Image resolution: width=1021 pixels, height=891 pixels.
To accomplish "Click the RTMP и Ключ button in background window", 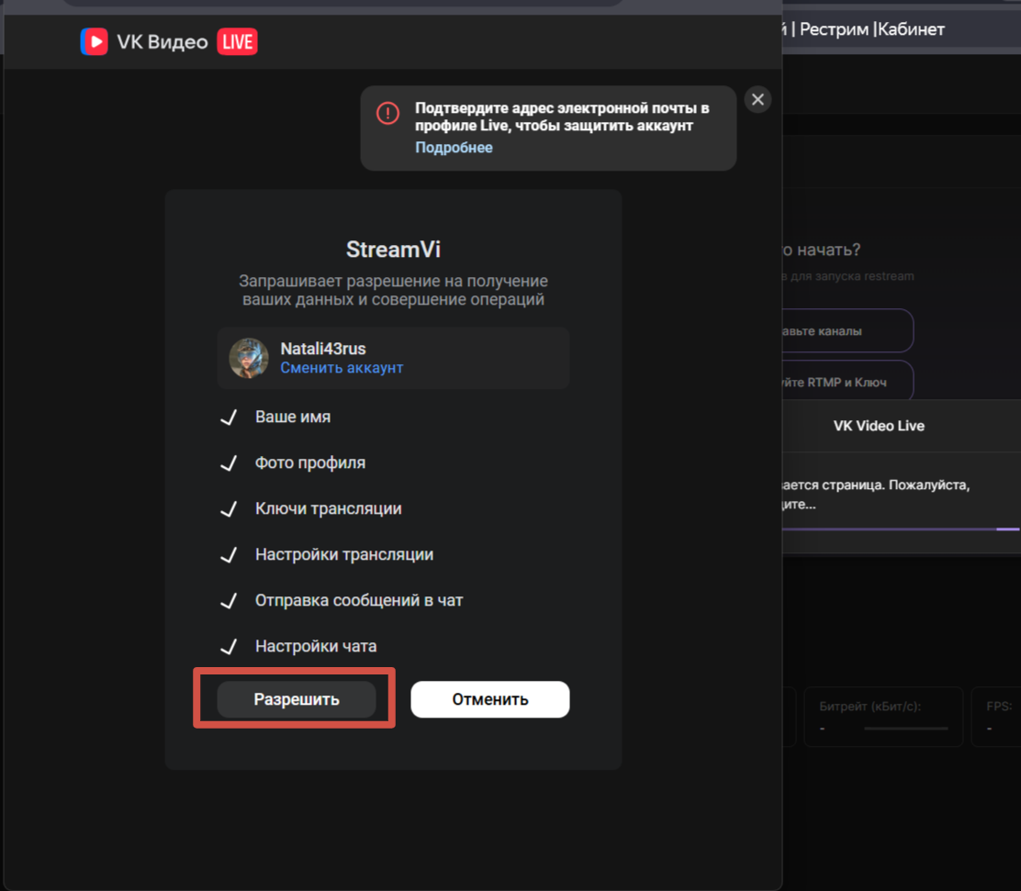I will pyautogui.click(x=847, y=382).
